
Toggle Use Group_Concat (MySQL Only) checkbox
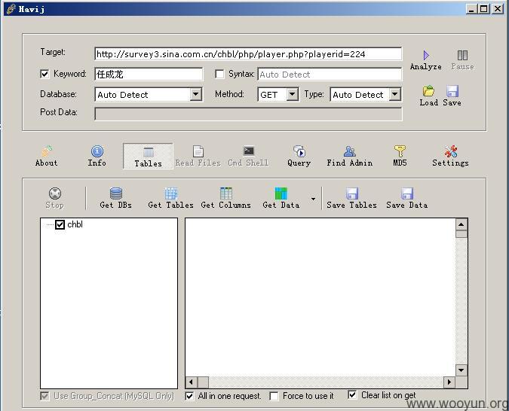tap(44, 396)
